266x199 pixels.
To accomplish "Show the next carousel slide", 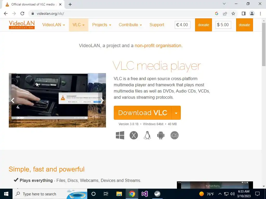I will [x=102, y=101].
